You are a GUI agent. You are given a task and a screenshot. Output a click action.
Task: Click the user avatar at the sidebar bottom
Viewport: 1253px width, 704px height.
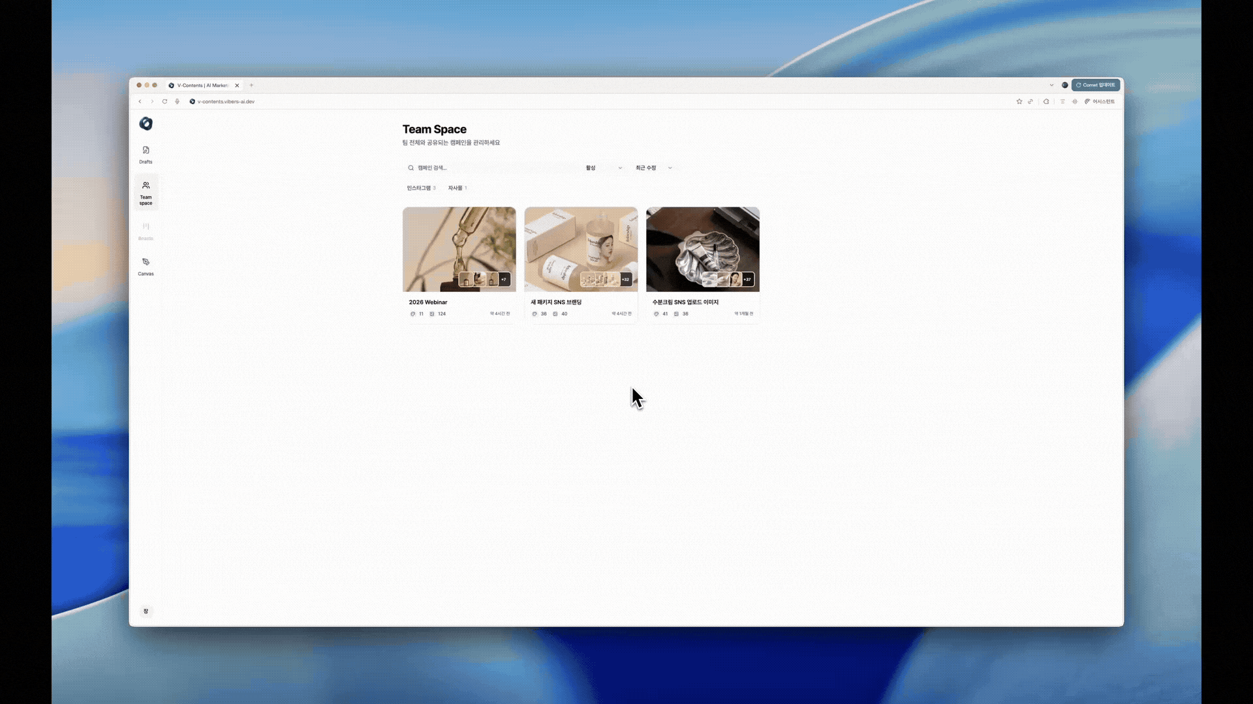[x=146, y=611]
